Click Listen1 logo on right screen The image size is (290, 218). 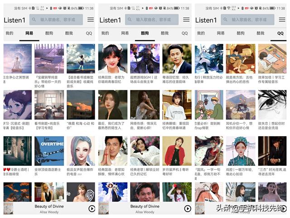(x=206, y=20)
